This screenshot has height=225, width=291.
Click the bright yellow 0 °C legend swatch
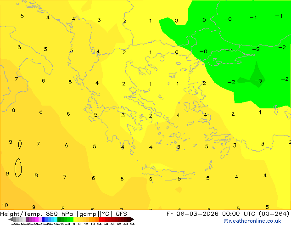(x=75, y=219)
